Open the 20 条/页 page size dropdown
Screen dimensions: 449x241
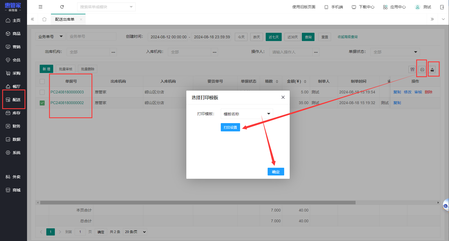tap(135, 232)
